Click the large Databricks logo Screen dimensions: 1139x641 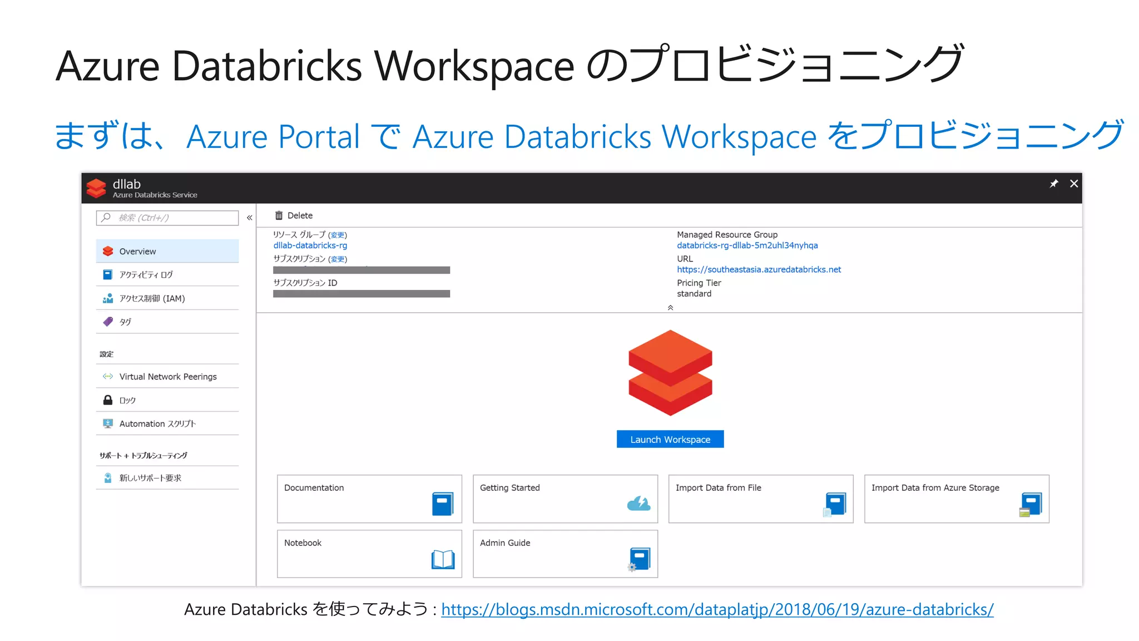670,372
